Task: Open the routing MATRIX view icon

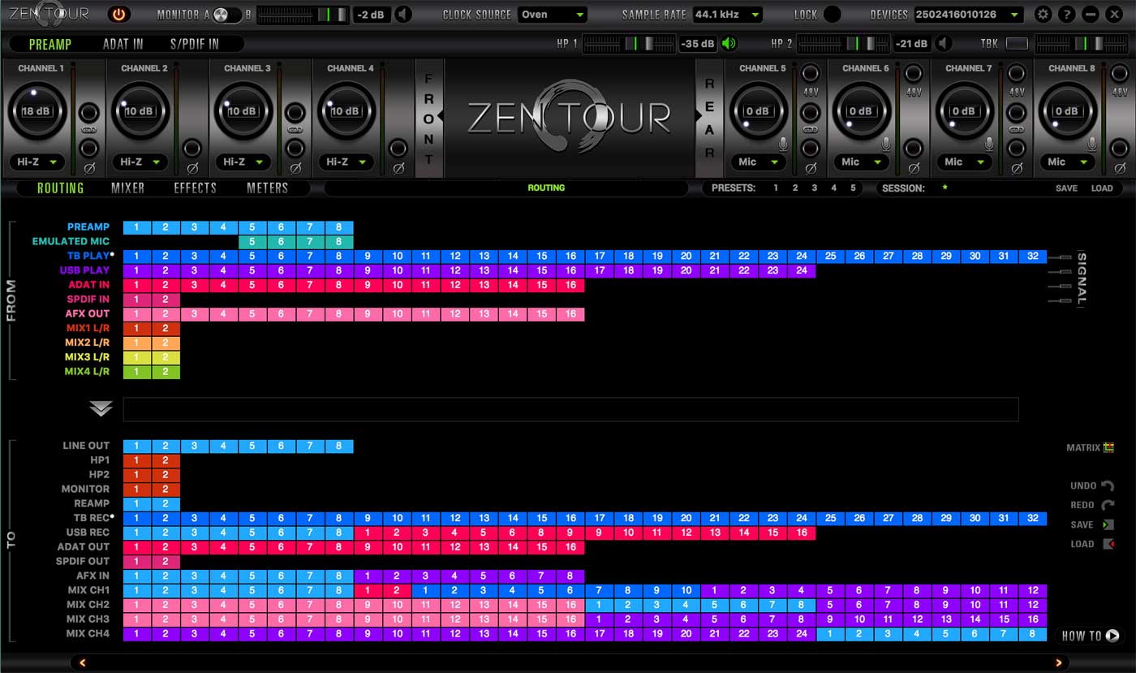Action: click(1108, 447)
